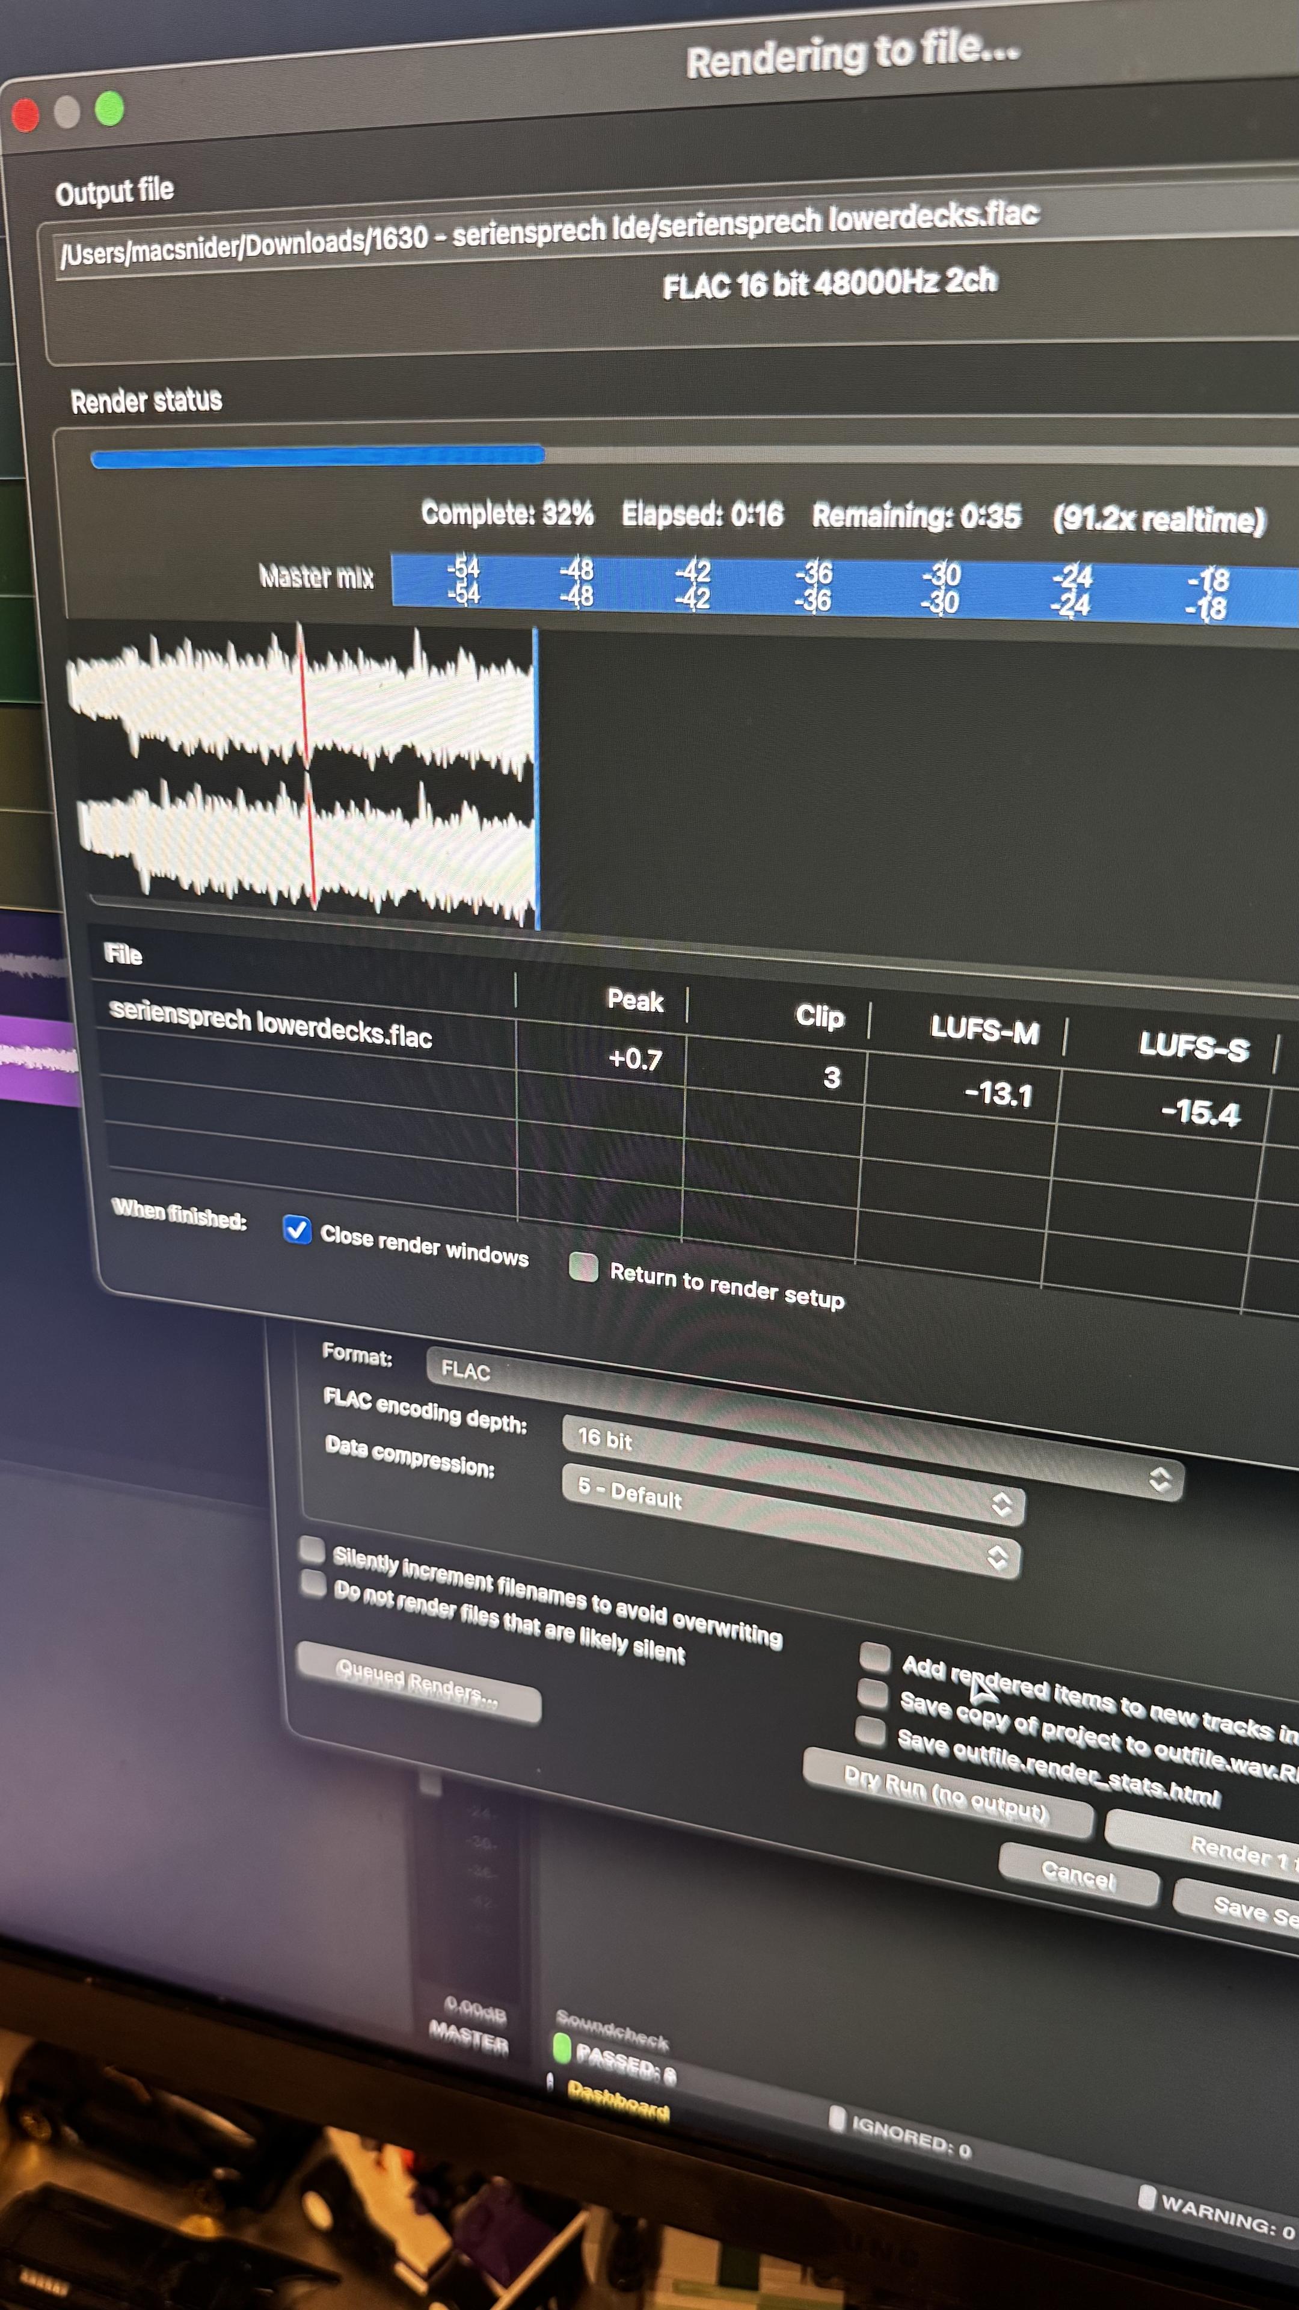
Task: Click the Master mix level meter
Action: click(844, 587)
